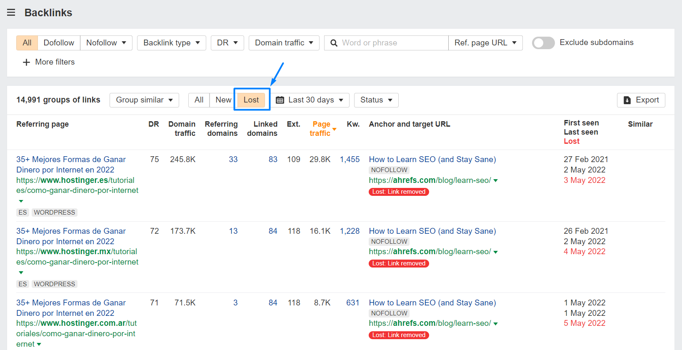Click third row Lost: Link removed badge
This screenshot has height=350, width=682.
[399, 335]
